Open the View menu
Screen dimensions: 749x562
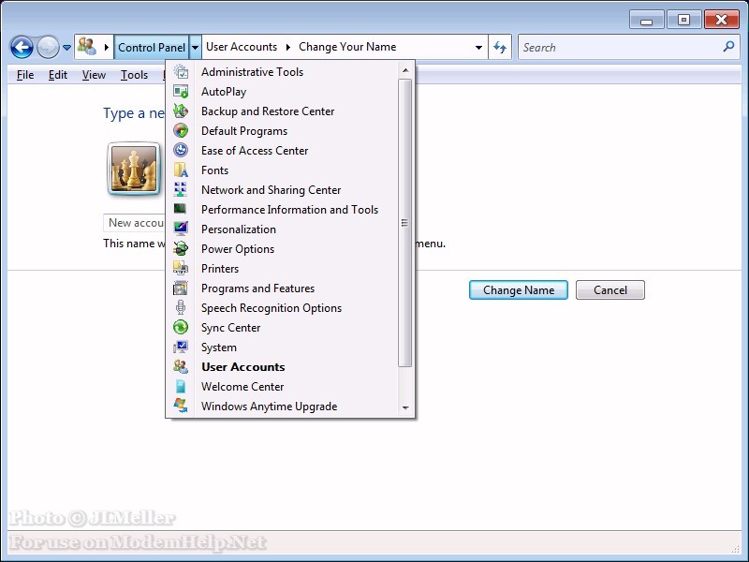point(94,75)
